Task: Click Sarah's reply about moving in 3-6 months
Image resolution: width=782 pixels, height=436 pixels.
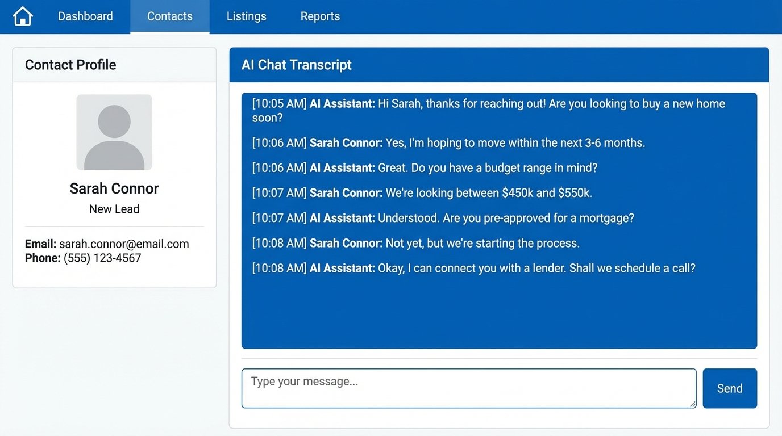Action: click(448, 142)
